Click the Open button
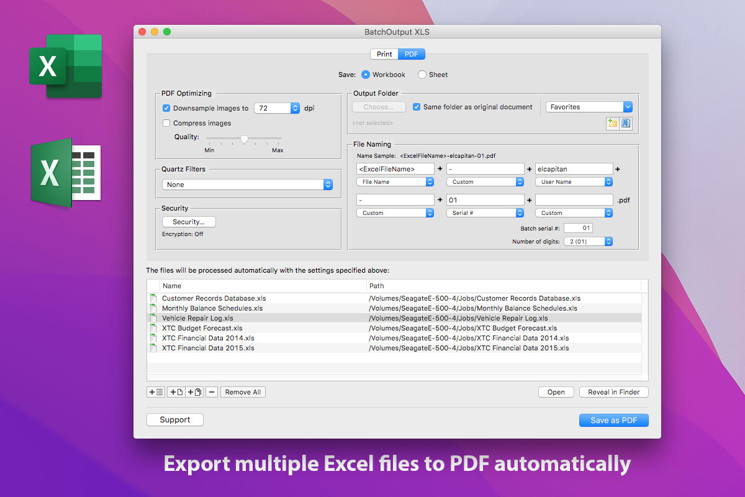This screenshot has width=745, height=497. [556, 392]
